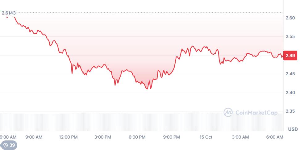Select the 15 Oct date marker
This screenshot has height=150, width=300.
tap(206, 137)
